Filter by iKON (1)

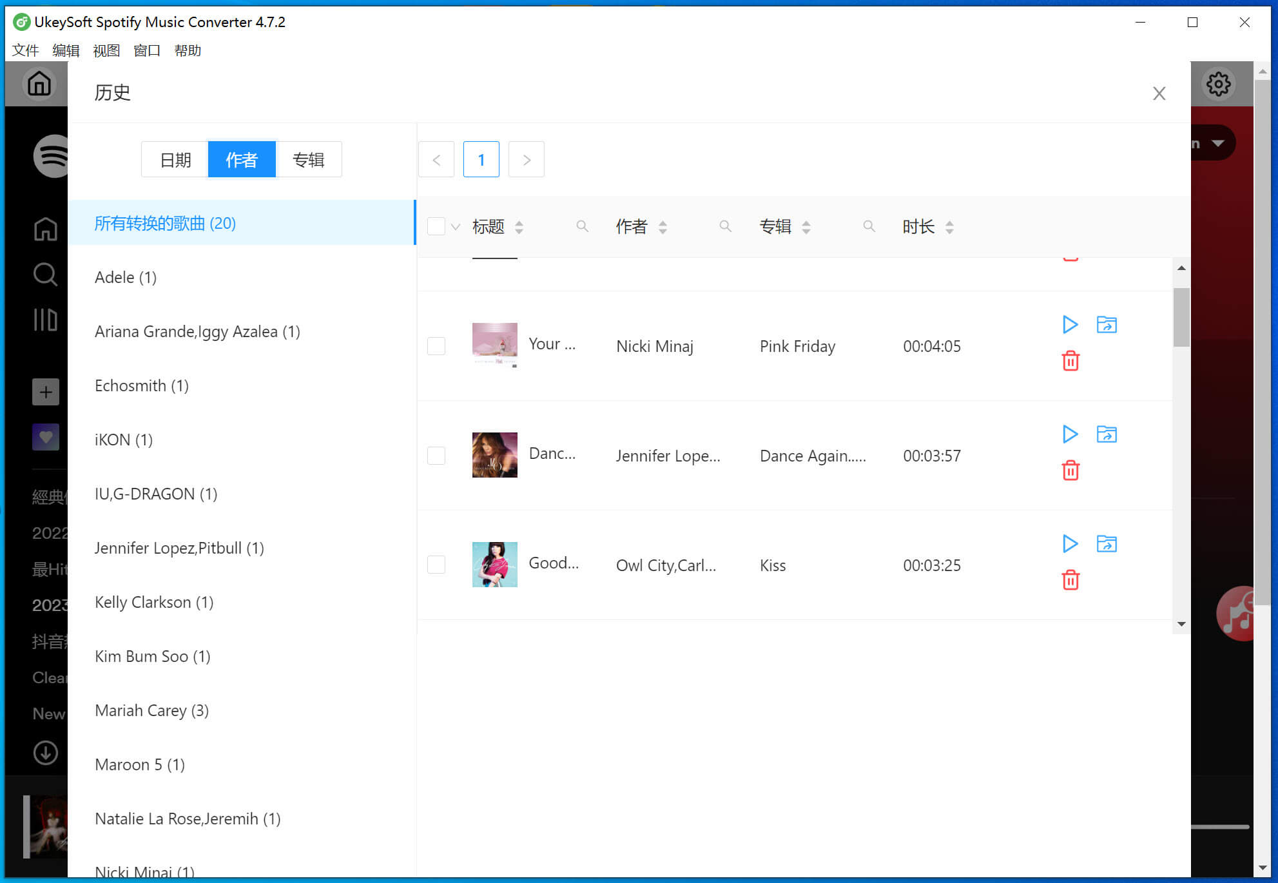click(242, 440)
